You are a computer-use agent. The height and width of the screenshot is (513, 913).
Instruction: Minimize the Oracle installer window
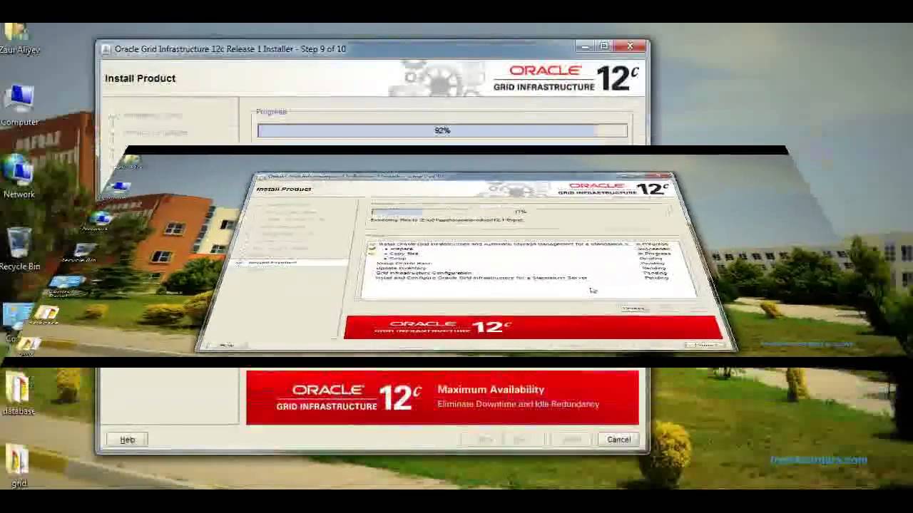coord(585,46)
